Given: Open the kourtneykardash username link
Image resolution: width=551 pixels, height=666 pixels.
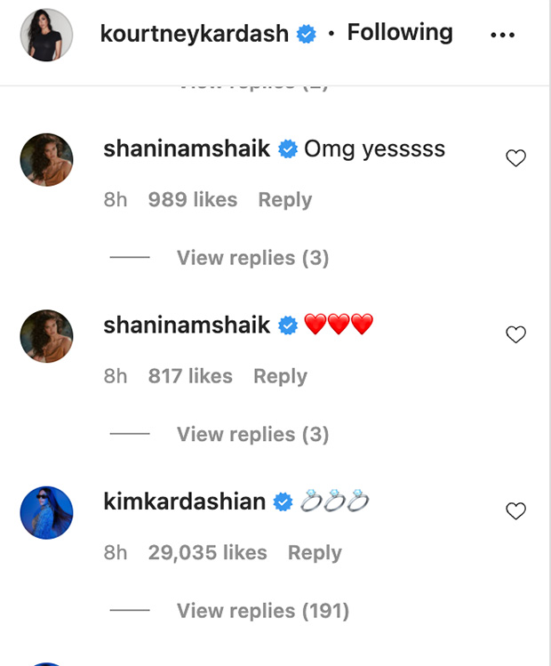Looking at the screenshot, I should pos(195,34).
